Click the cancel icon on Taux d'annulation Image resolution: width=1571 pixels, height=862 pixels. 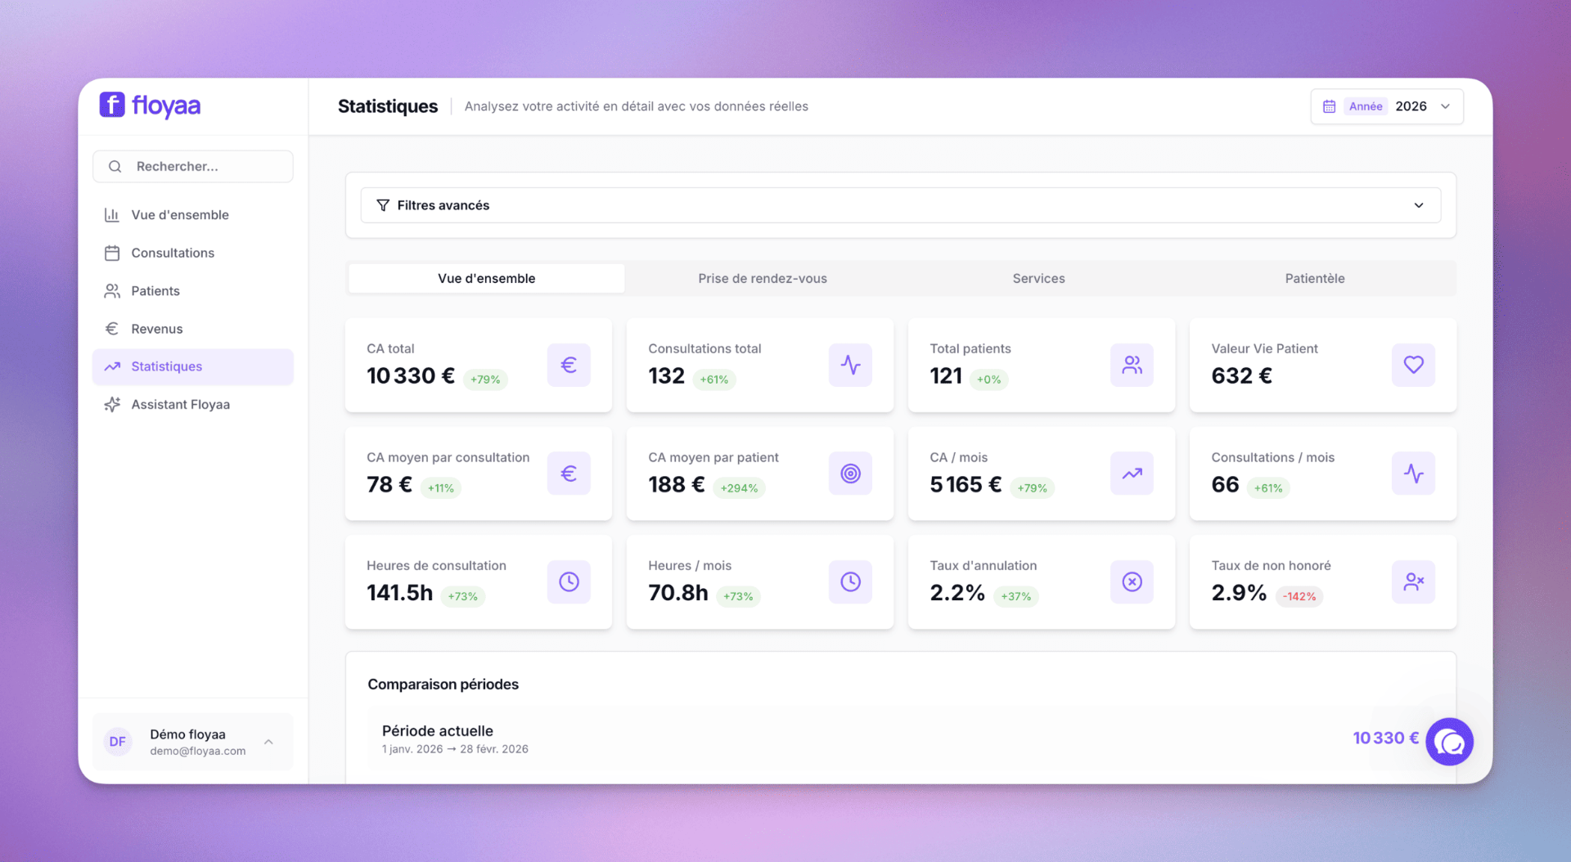coord(1132,581)
